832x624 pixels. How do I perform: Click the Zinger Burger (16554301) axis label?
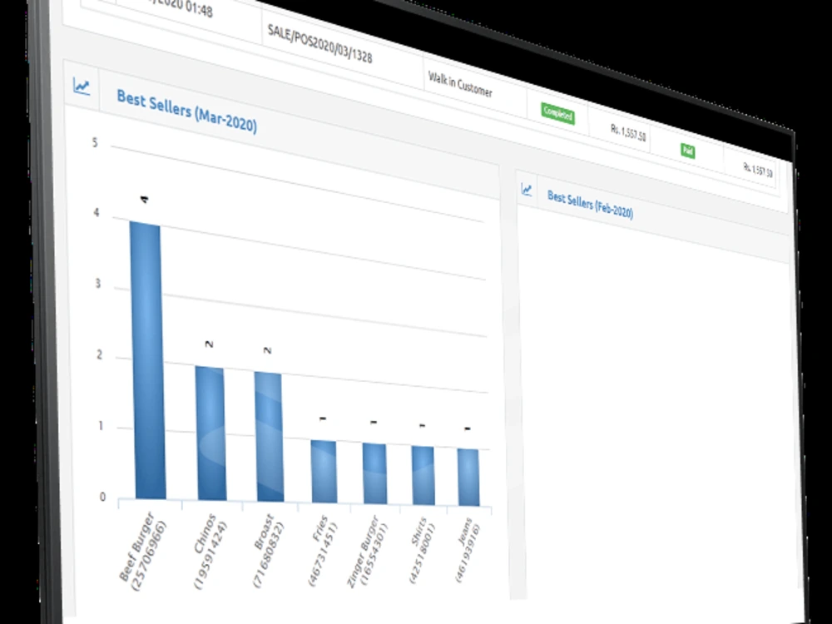(367, 552)
